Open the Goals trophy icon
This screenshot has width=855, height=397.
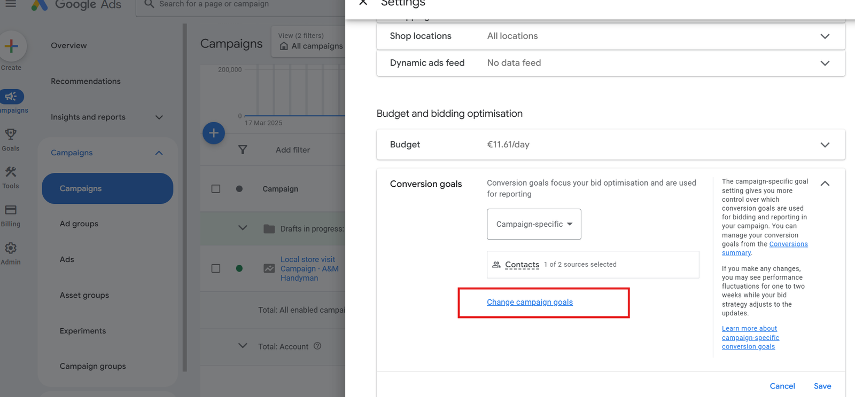click(x=10, y=134)
